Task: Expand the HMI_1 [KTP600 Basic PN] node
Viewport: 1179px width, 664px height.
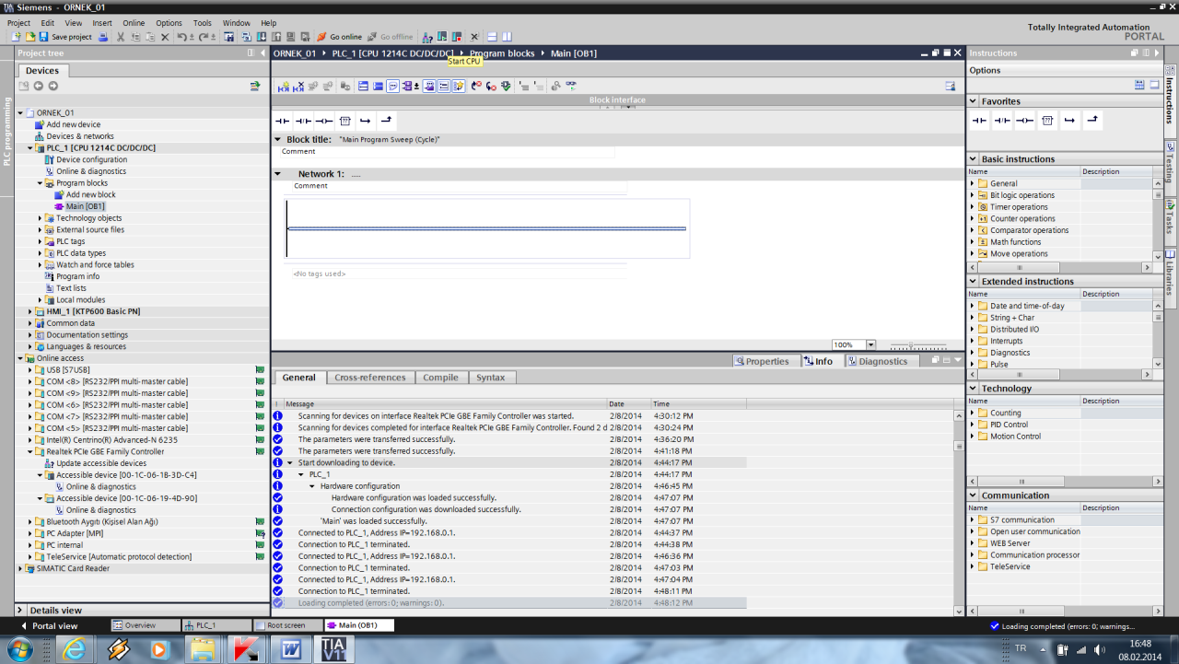Action: [30, 311]
